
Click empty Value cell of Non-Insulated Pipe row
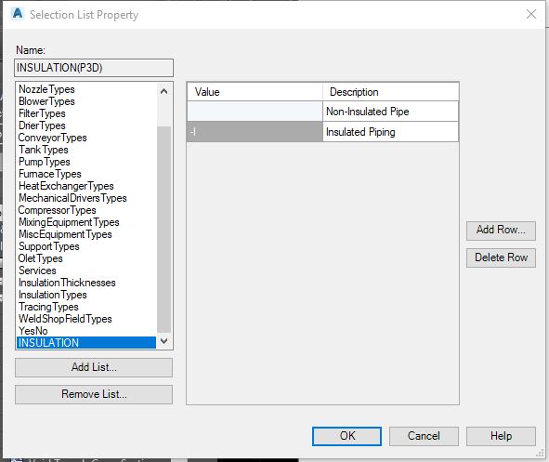pyautogui.click(x=255, y=112)
